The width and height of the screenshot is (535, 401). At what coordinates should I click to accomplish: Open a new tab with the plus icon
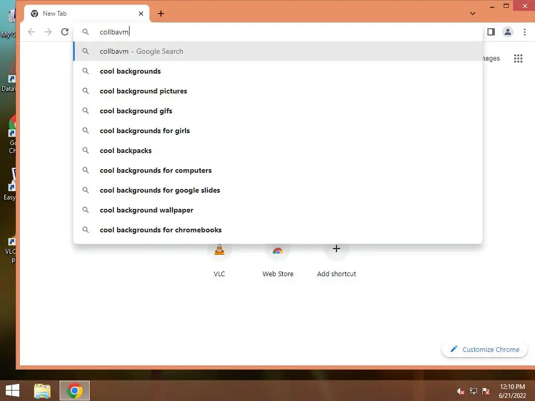[161, 14]
